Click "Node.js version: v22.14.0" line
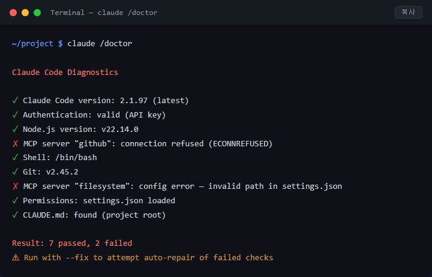 [x=81, y=129]
